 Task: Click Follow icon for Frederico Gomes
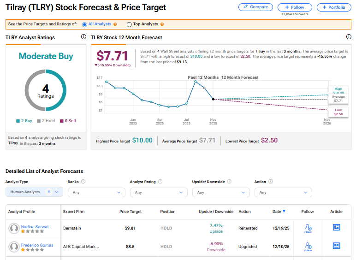click(309, 246)
